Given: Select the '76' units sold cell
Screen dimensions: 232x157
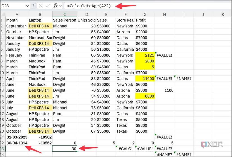Looking at the screenshot, I should (x=87, y=90).
